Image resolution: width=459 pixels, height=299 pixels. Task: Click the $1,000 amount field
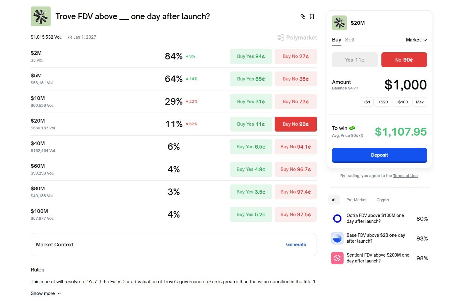[405, 85]
